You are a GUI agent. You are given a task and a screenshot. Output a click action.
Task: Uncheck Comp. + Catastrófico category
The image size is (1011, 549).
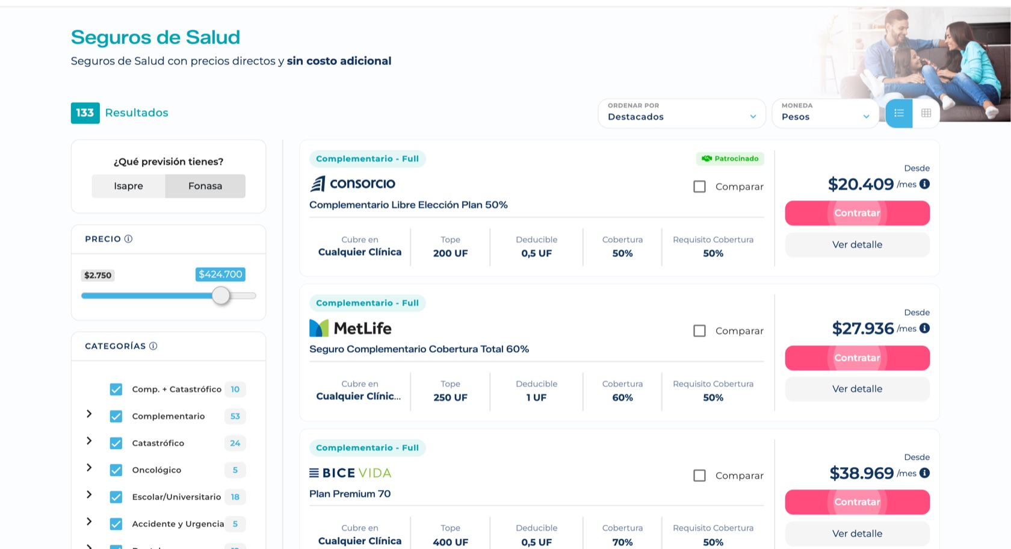click(116, 389)
